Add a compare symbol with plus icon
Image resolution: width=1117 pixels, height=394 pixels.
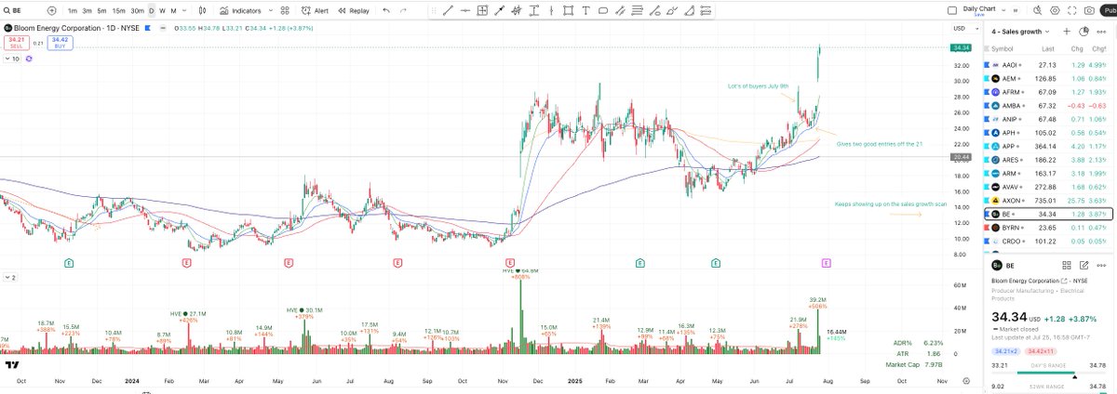(50, 10)
